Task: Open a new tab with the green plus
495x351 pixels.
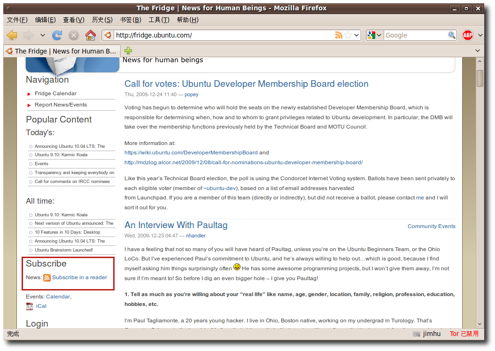Action: pyautogui.click(x=128, y=51)
